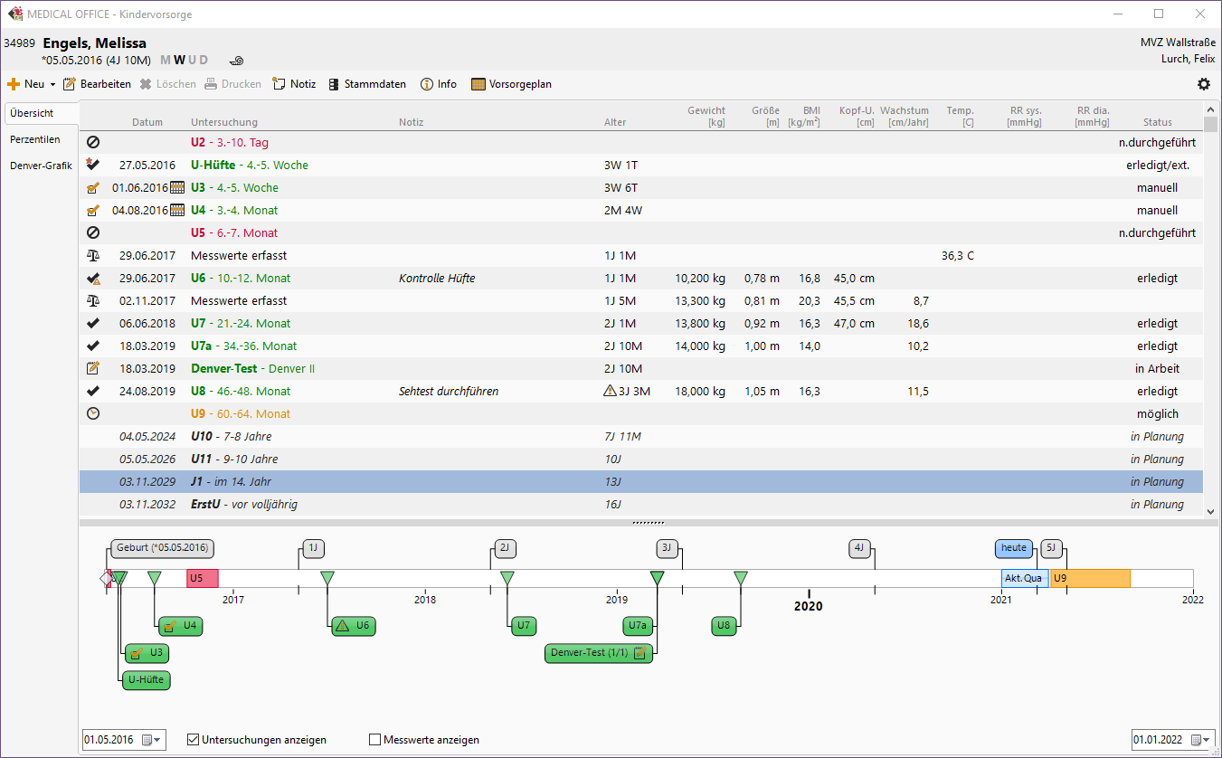1222x758 pixels.
Task: Click the orange U9 block on the timeline
Action: pos(1090,578)
